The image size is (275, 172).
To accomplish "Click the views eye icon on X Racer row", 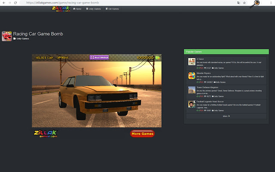I will 205,68.
